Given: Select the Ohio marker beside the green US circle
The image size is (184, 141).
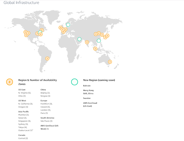Looking at the screenshot, I should [x=37, y=34].
